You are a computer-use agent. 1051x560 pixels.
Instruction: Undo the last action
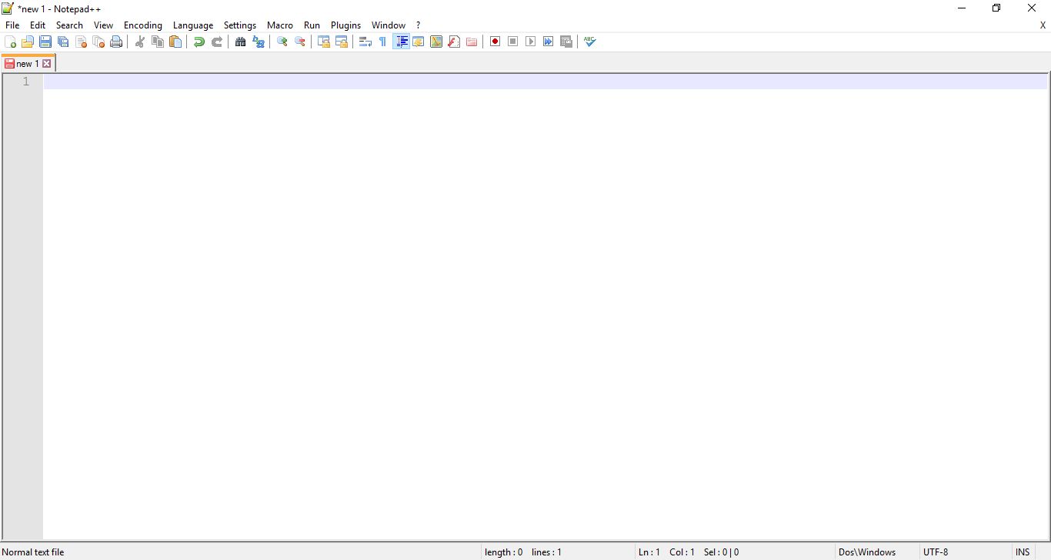(199, 42)
